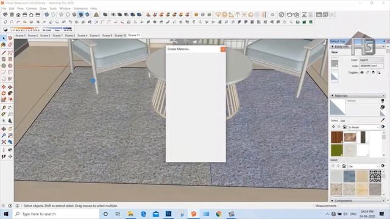
Task: Click the warning triangle toolbar icon
Action: tap(96, 15)
